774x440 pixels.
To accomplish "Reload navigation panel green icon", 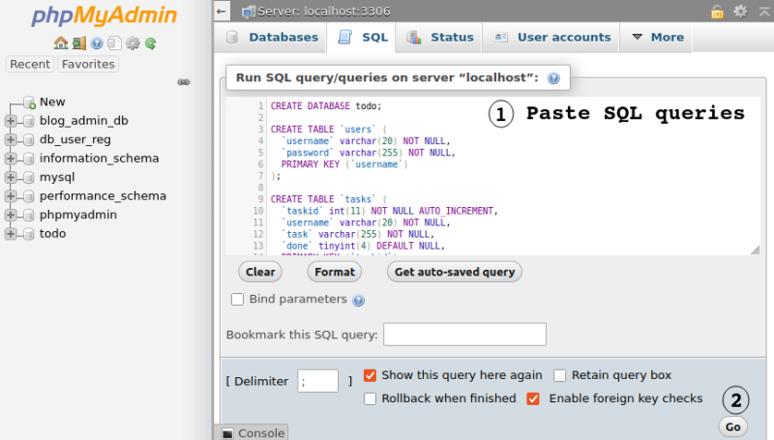I will coord(151,44).
